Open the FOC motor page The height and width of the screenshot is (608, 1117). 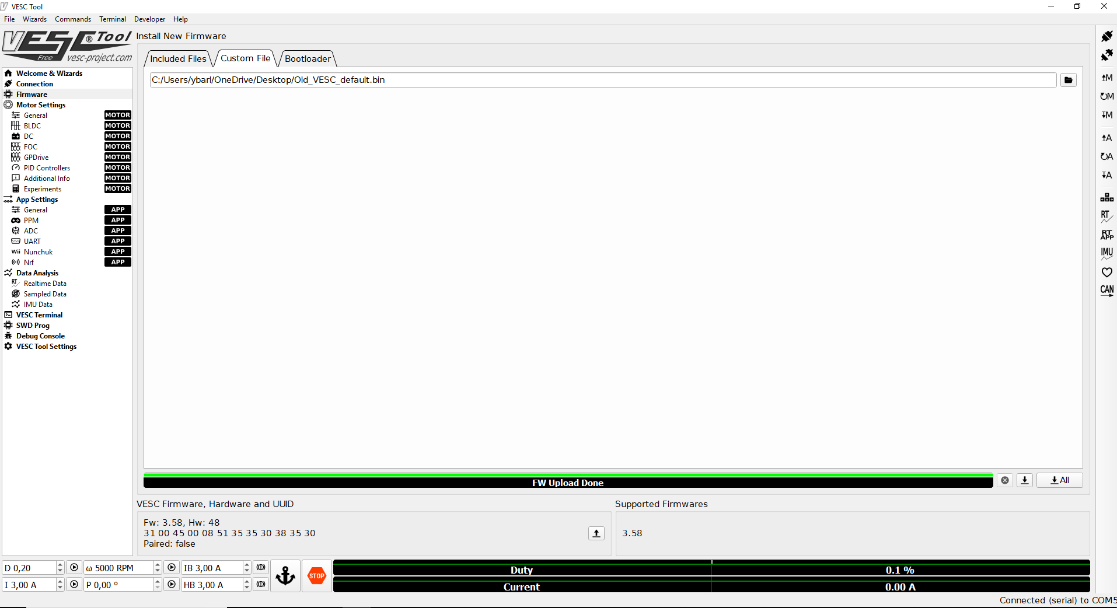click(x=67, y=147)
